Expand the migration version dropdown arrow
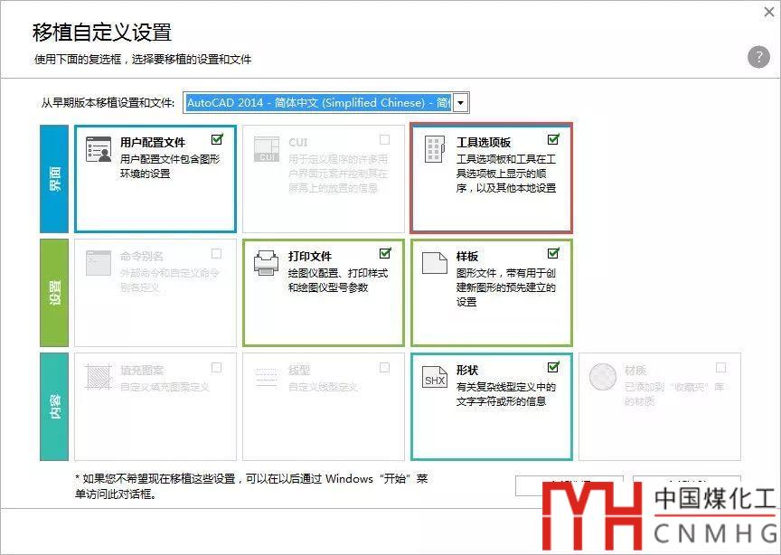 [x=461, y=103]
